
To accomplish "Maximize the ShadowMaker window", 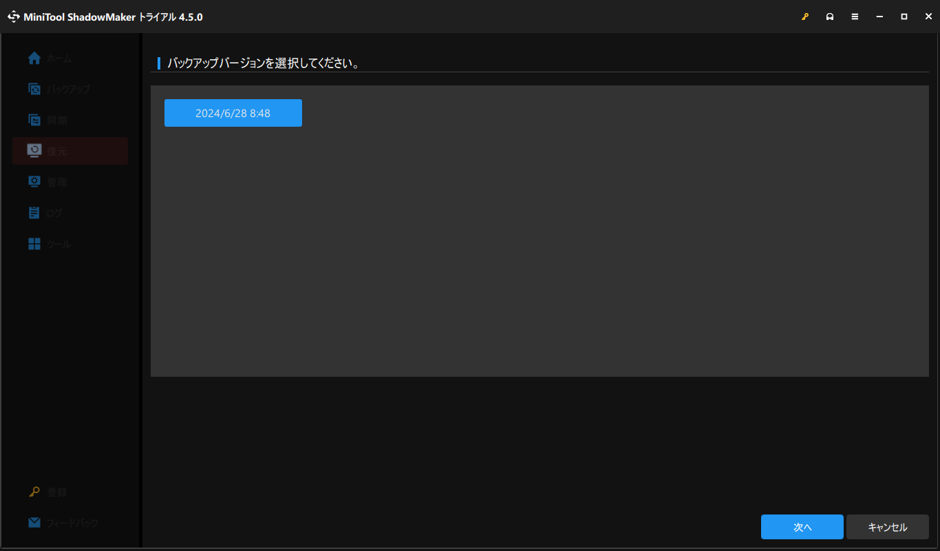I will tap(904, 17).
